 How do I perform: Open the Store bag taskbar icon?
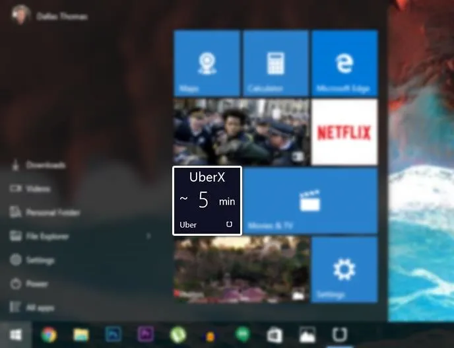tap(275, 335)
